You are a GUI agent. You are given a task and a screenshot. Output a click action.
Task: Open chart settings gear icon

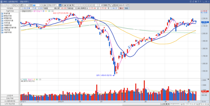117,5
